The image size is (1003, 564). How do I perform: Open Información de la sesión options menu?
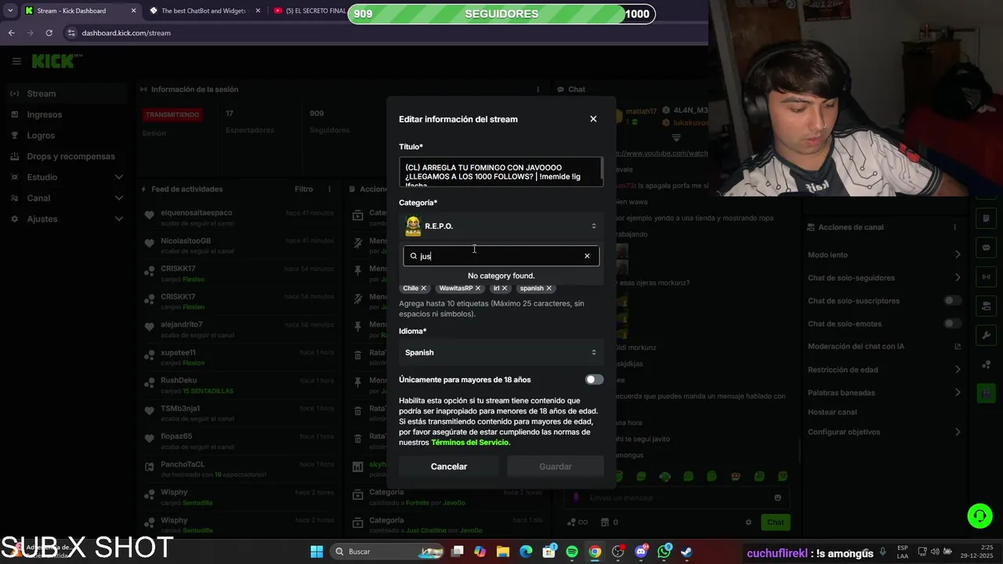(x=537, y=89)
